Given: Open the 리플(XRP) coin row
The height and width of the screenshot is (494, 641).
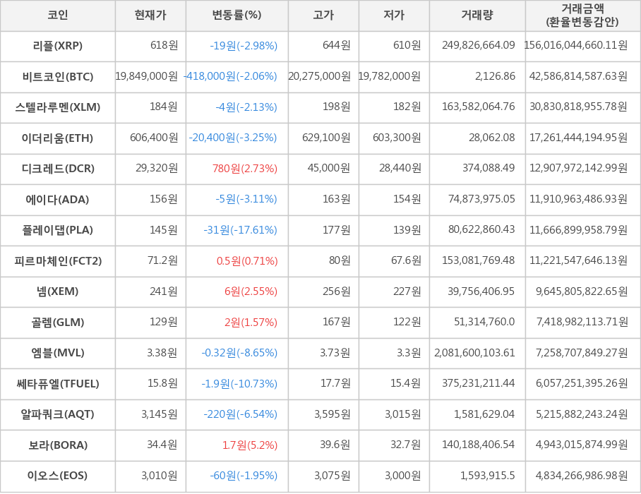Looking at the screenshot, I should (x=58, y=46).
